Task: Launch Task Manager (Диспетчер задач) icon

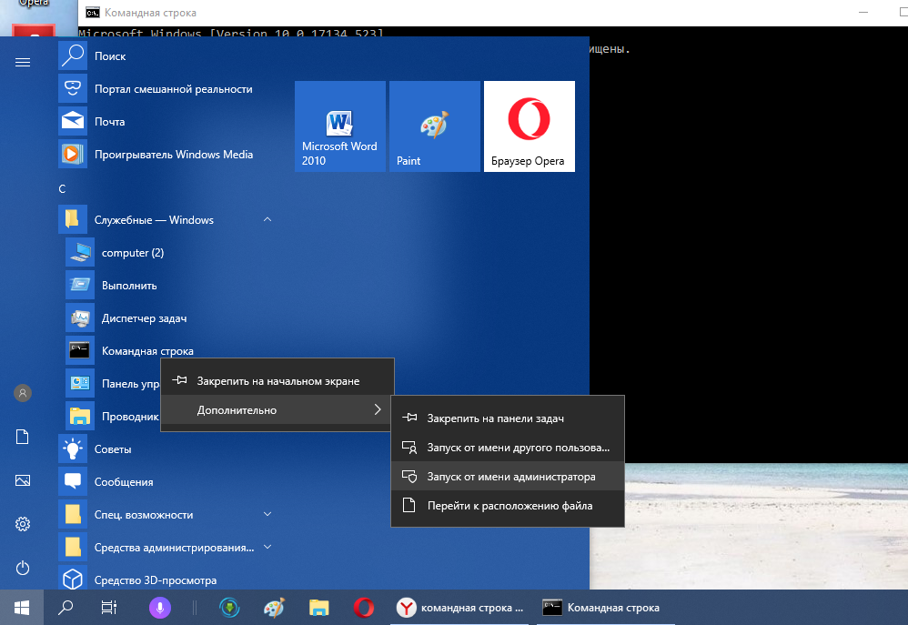Action: tap(79, 318)
